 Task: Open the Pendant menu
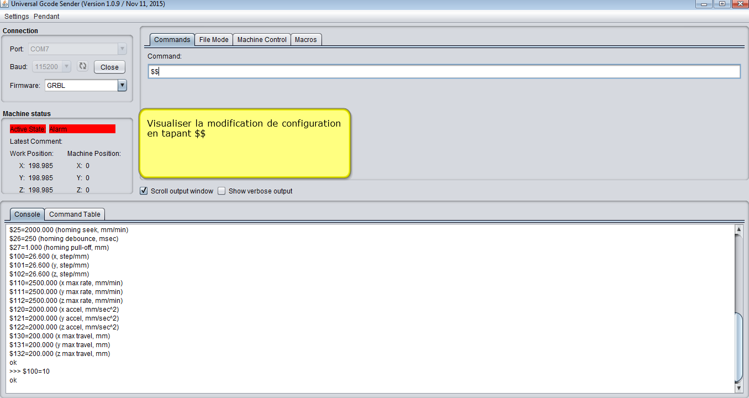46,17
